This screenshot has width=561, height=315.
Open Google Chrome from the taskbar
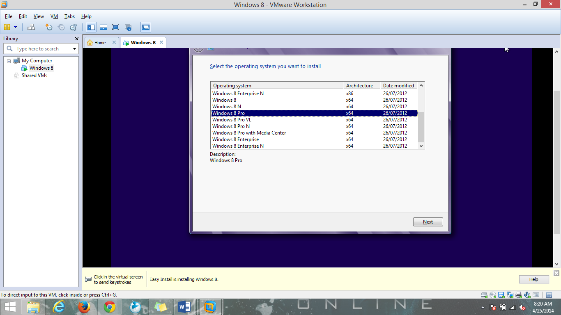click(110, 307)
